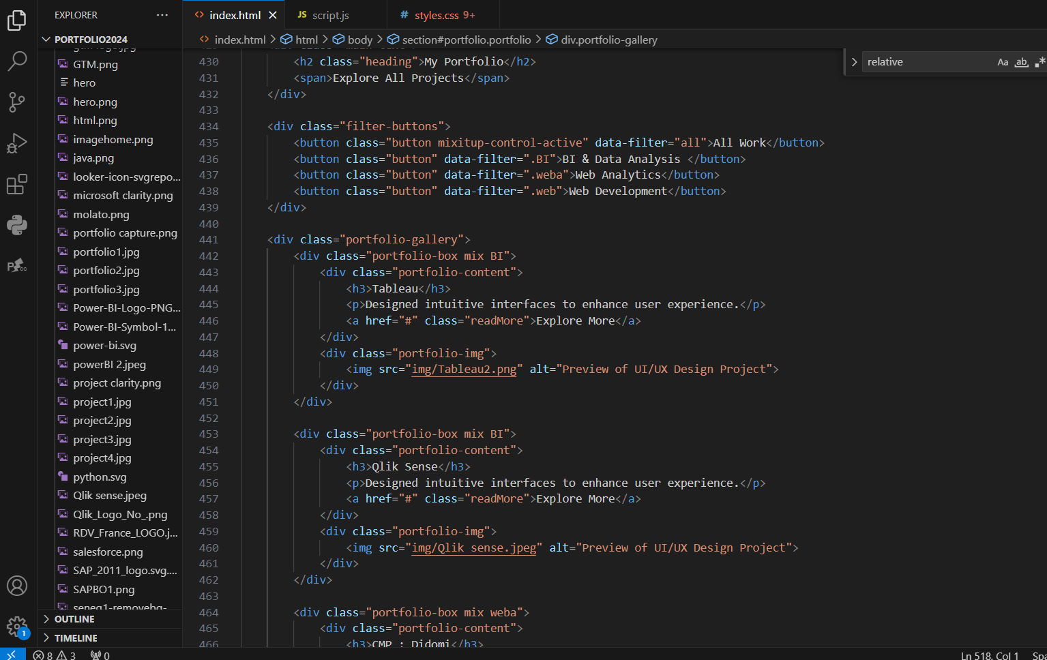Screen dimensions: 1047x660
Task: Close the index.html tab
Action: [273, 15]
